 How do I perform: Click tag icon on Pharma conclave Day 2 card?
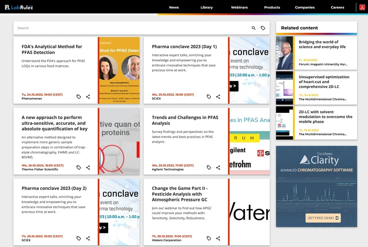click(x=78, y=238)
